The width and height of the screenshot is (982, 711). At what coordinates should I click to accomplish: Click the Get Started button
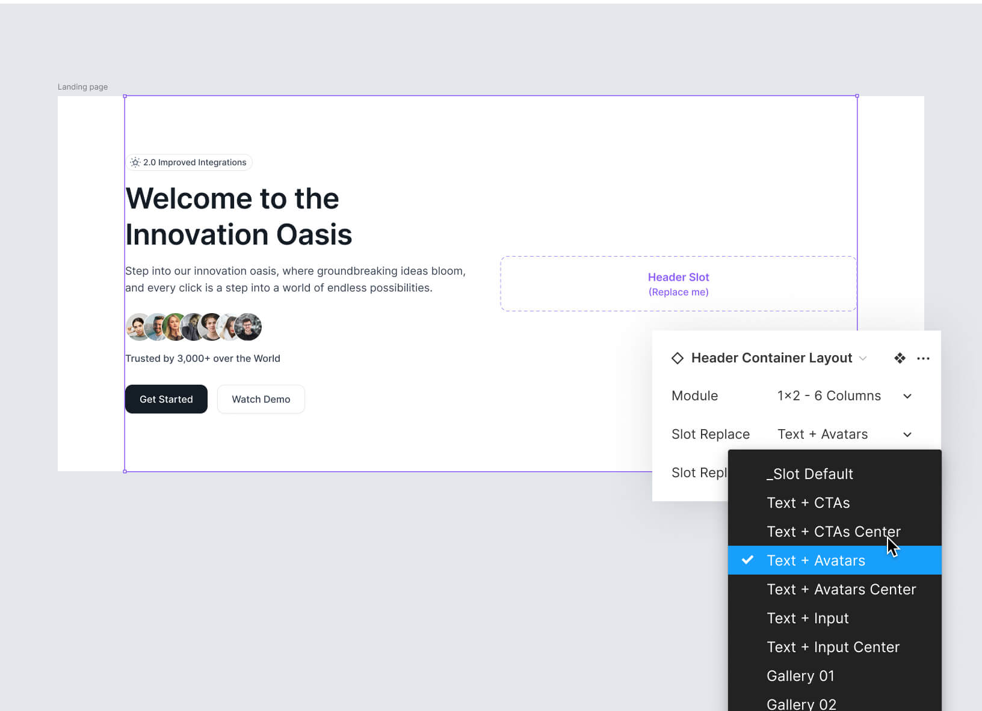click(x=166, y=399)
